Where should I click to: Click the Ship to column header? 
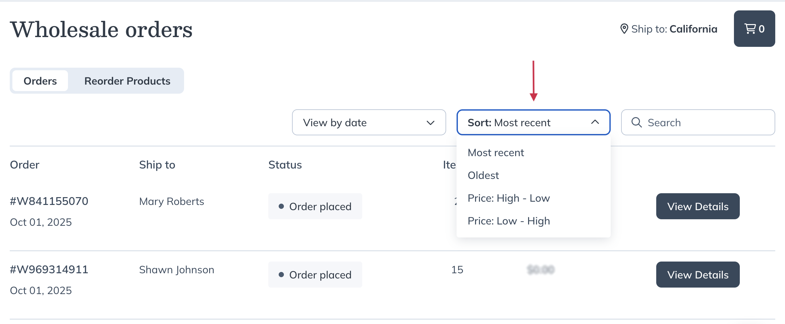[157, 165]
